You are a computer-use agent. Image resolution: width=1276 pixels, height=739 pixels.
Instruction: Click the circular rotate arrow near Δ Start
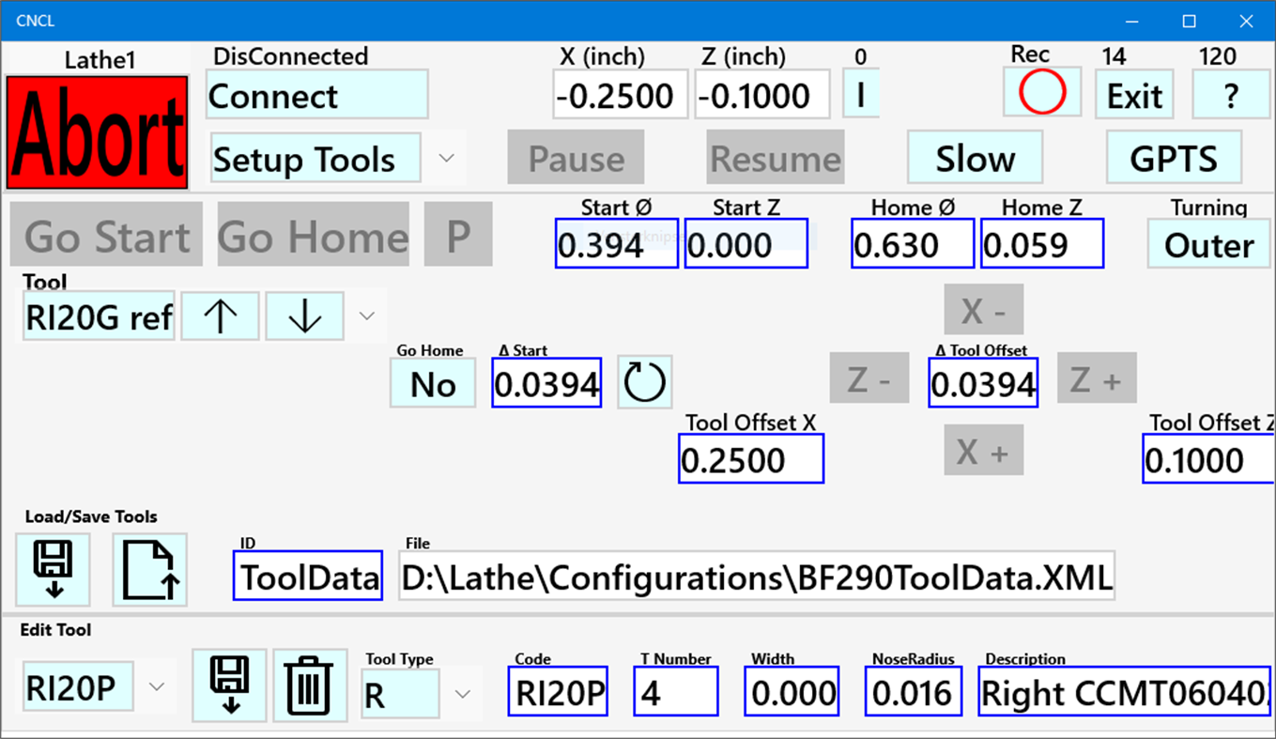coord(644,381)
